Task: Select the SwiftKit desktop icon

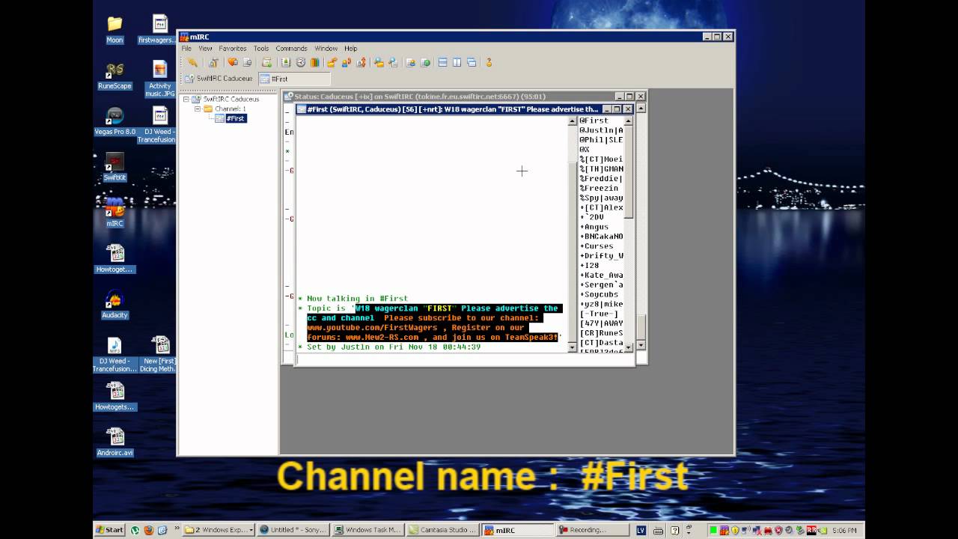Action: [115, 167]
